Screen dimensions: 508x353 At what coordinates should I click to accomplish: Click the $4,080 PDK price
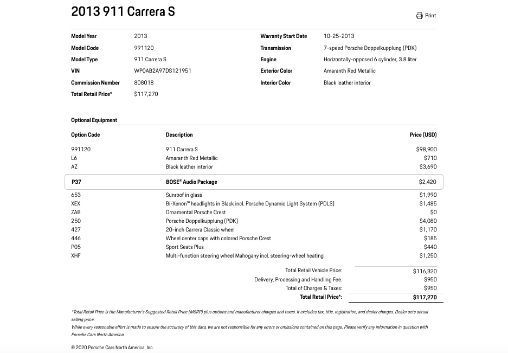point(428,221)
